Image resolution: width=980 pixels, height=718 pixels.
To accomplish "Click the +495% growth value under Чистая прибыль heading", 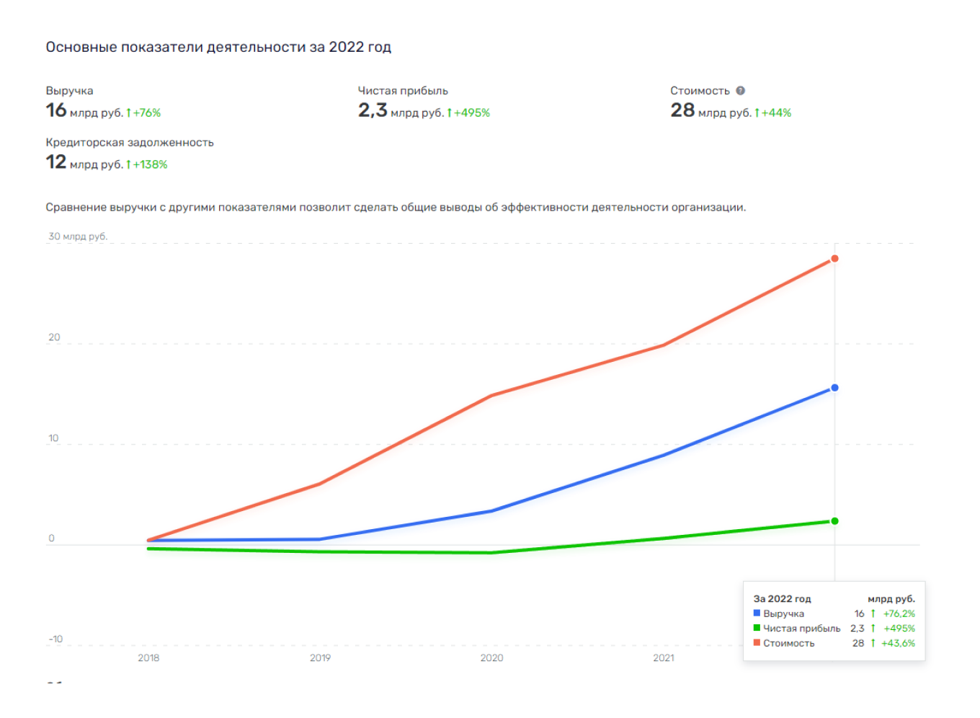I will point(471,113).
